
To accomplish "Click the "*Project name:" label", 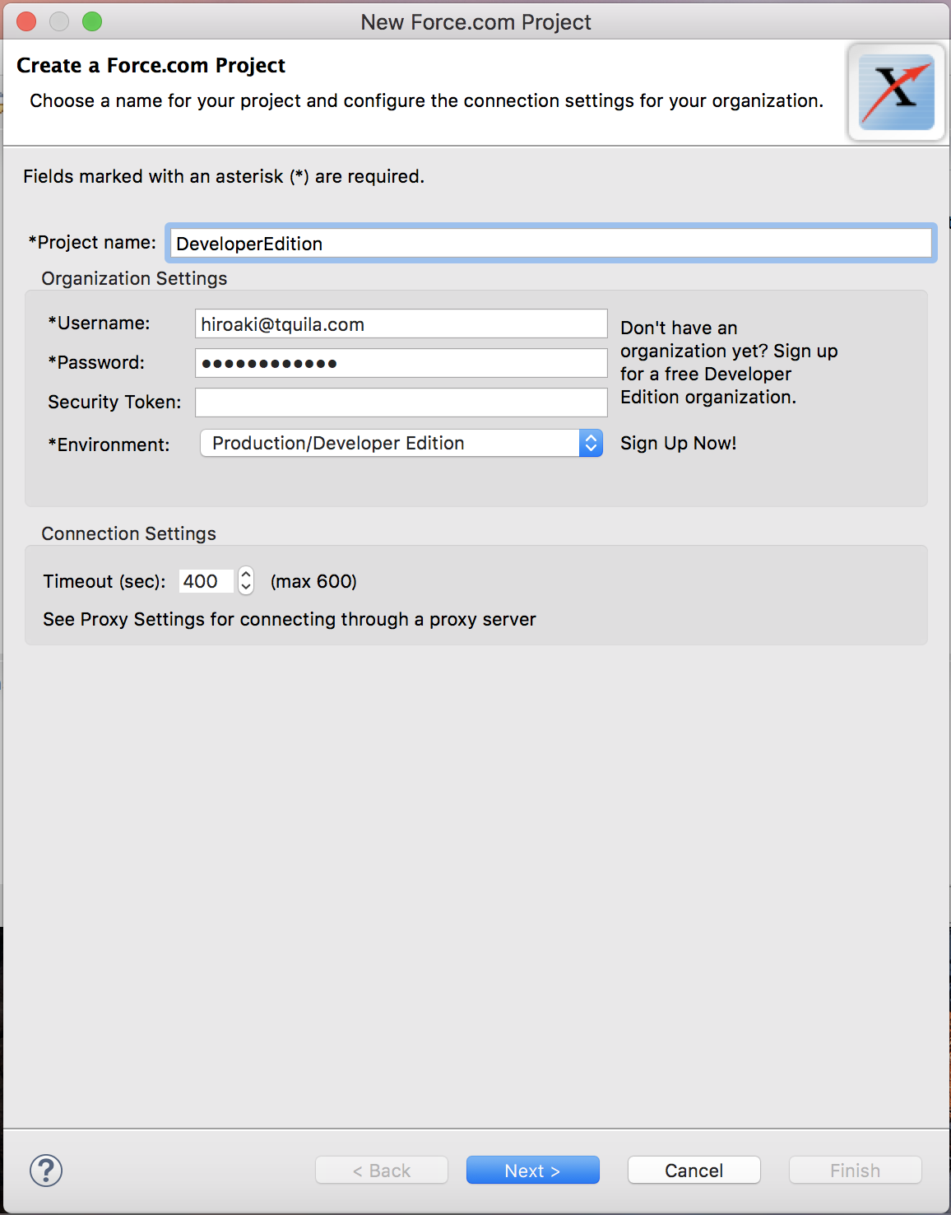I will pyautogui.click(x=92, y=242).
